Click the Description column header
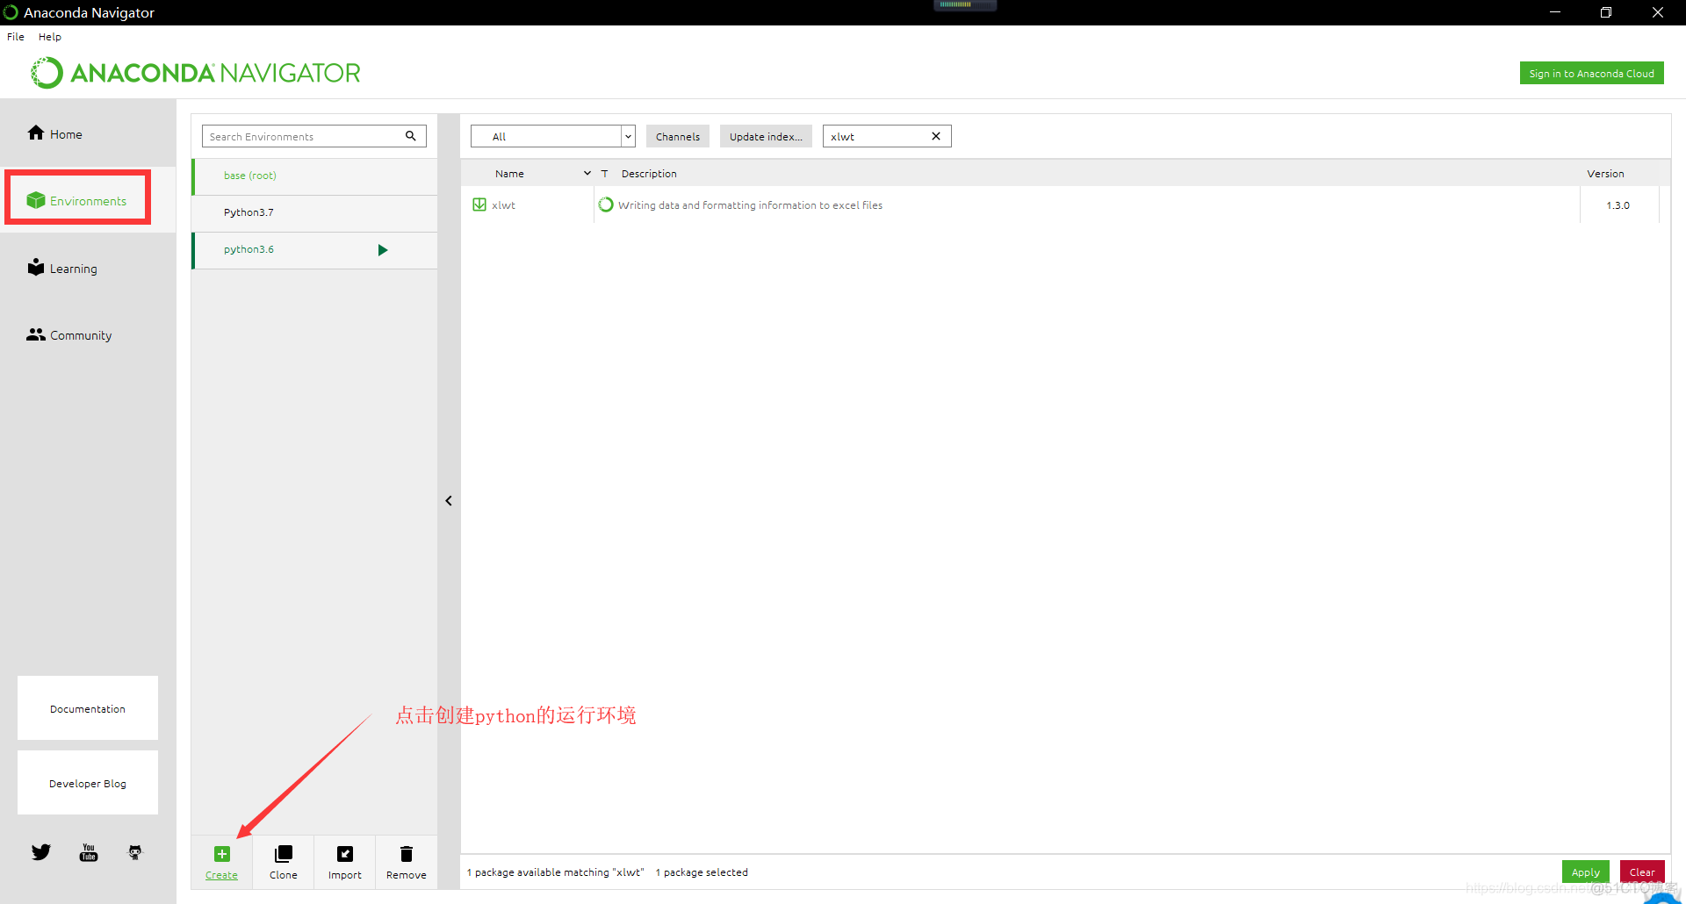 pyautogui.click(x=649, y=174)
